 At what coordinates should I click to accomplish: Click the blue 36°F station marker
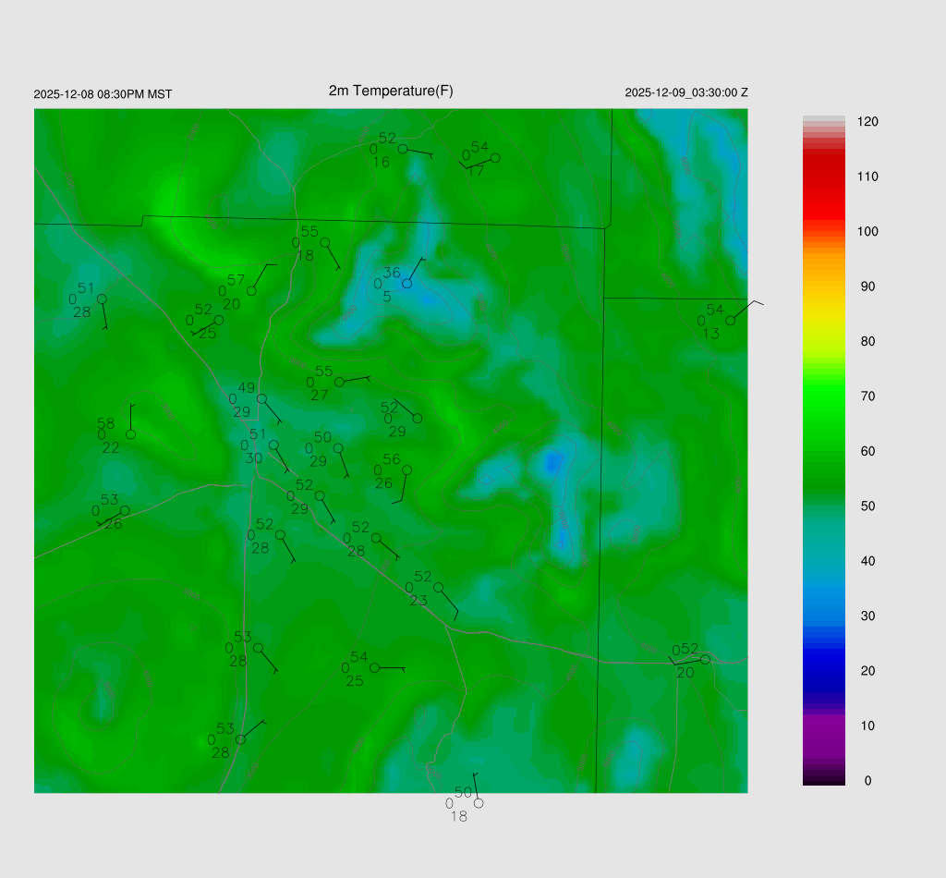tap(406, 284)
